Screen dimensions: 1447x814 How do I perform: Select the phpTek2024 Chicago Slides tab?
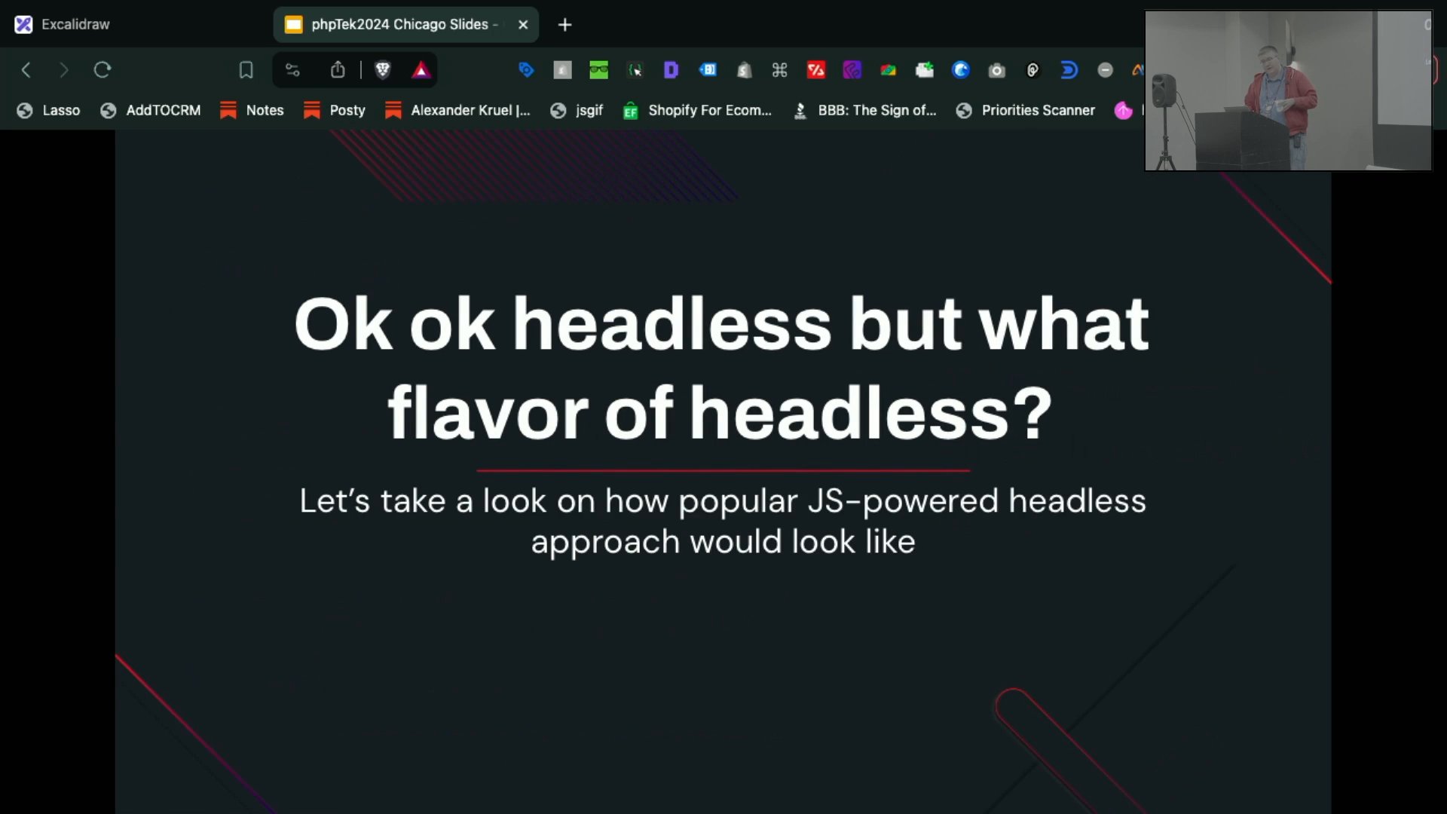[x=399, y=24]
